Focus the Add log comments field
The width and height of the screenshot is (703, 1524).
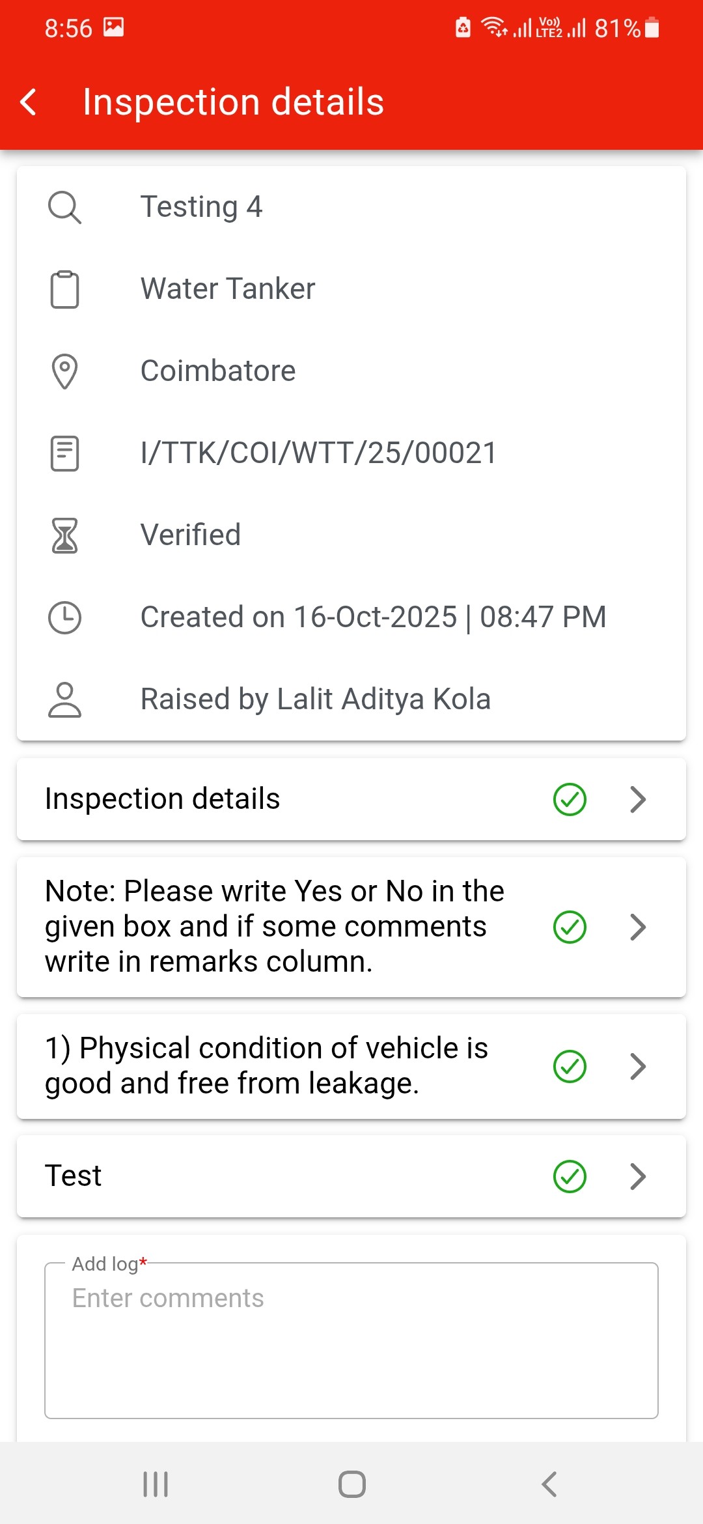point(351,1340)
